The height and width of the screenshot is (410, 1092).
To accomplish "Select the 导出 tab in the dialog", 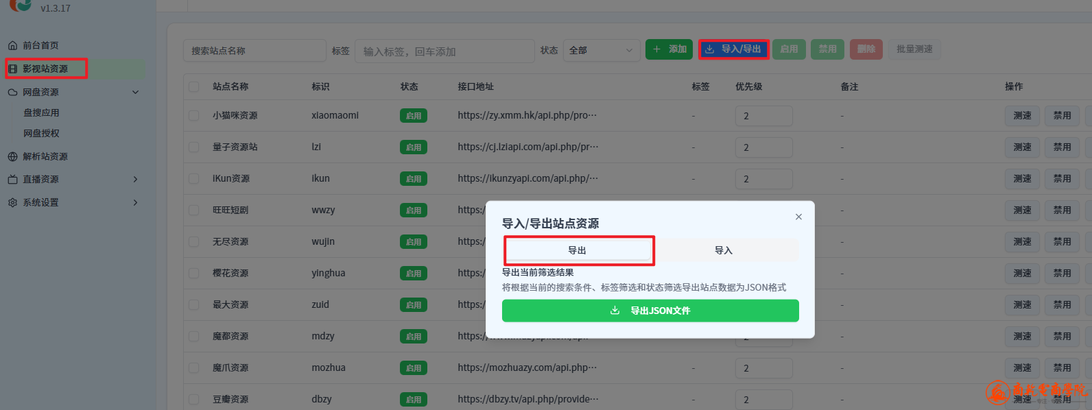I will tap(578, 250).
